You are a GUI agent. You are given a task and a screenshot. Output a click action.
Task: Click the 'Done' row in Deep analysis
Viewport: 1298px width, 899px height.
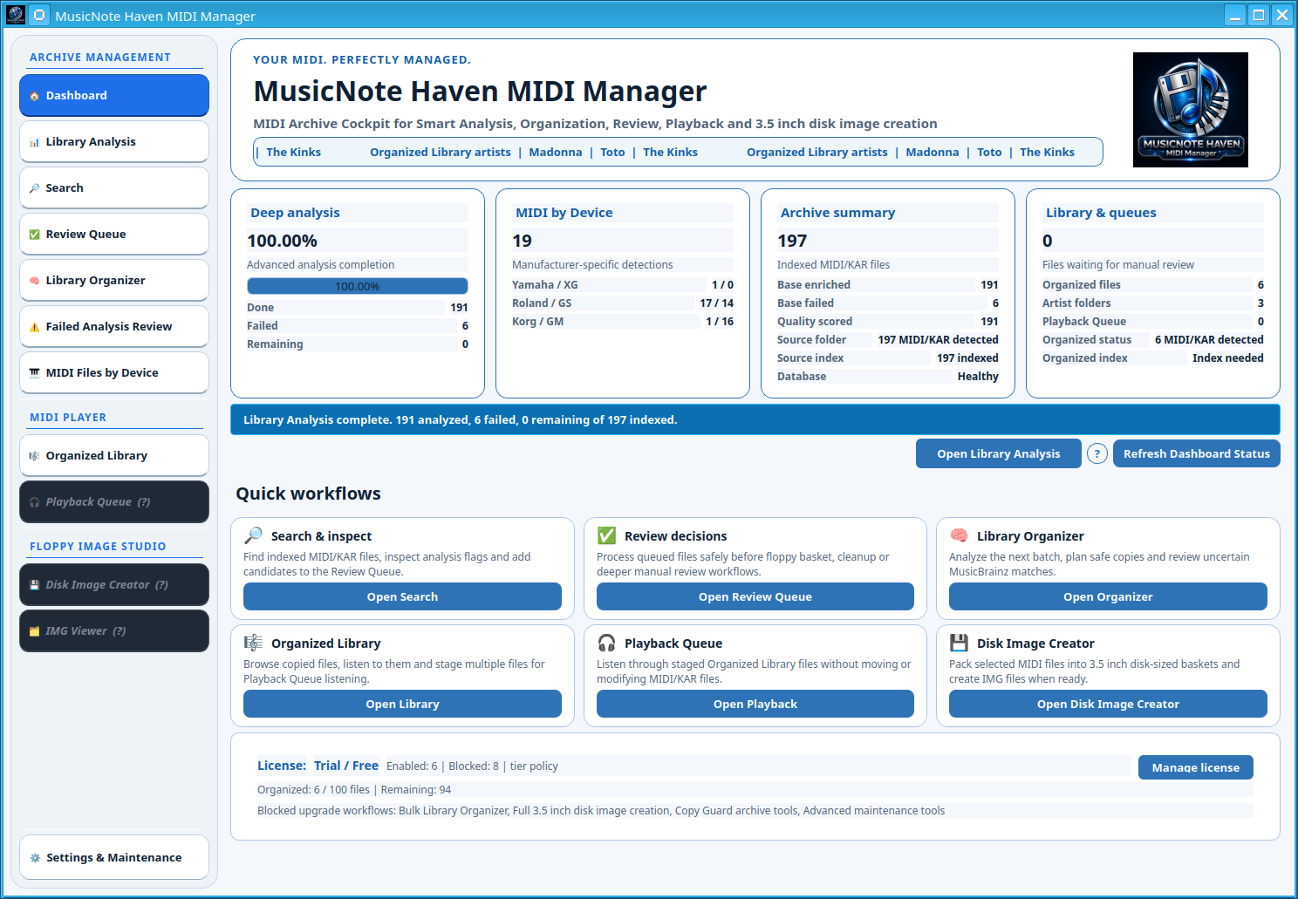coord(358,308)
